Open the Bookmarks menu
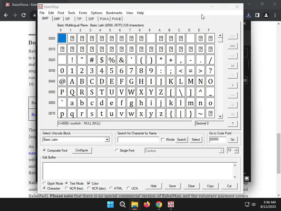This screenshot has height=211, width=281. point(114,13)
